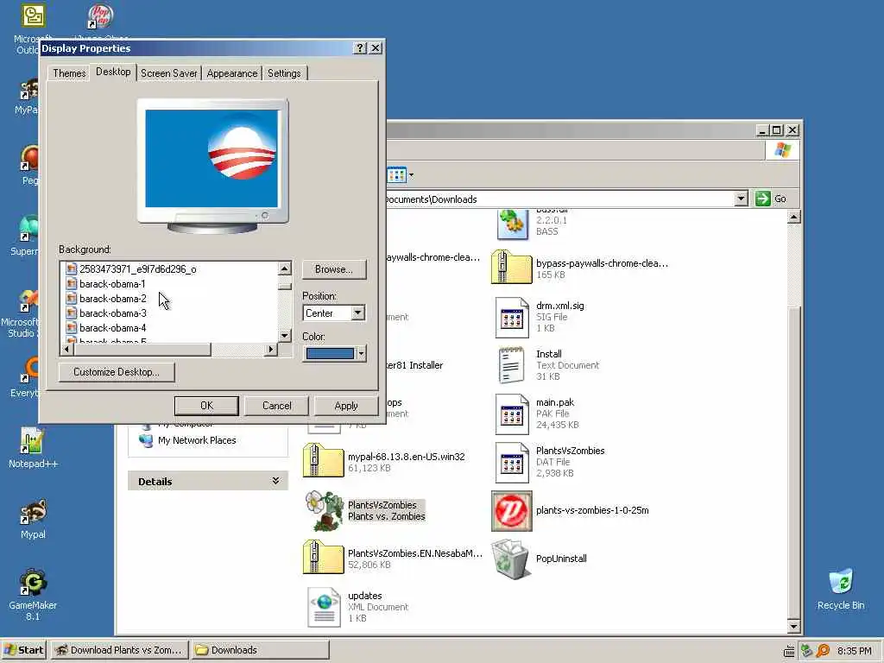Click Cancel in Display Properties
Screen dimensions: 884x663
(x=276, y=406)
